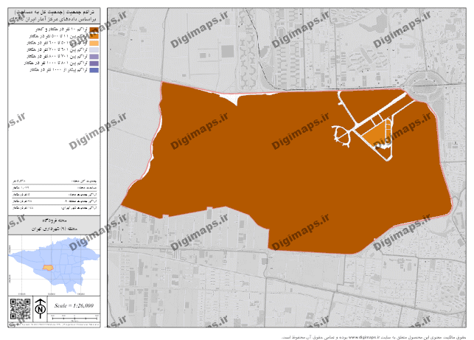474x340 pixels.
Task: Click the total neighborhood population row
Action: tap(54, 181)
